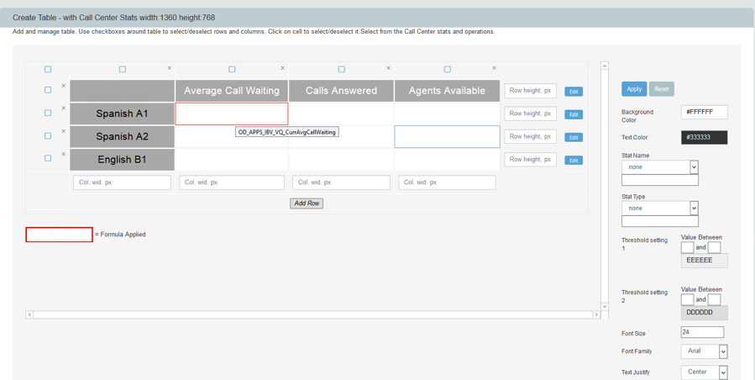The width and height of the screenshot is (755, 380).
Task: Delete the Spanish A2 row via x icon
Action: coord(63,131)
